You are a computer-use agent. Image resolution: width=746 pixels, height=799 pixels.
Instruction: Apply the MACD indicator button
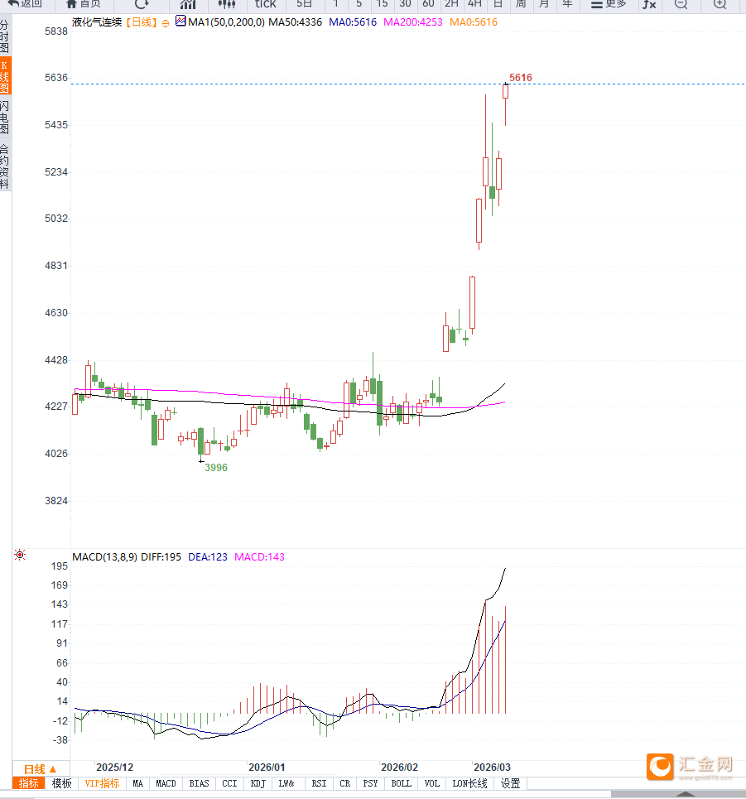pos(166,783)
